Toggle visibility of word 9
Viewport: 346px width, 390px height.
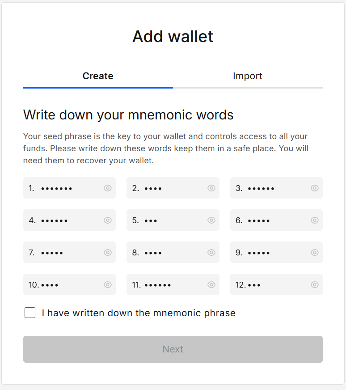(x=314, y=252)
